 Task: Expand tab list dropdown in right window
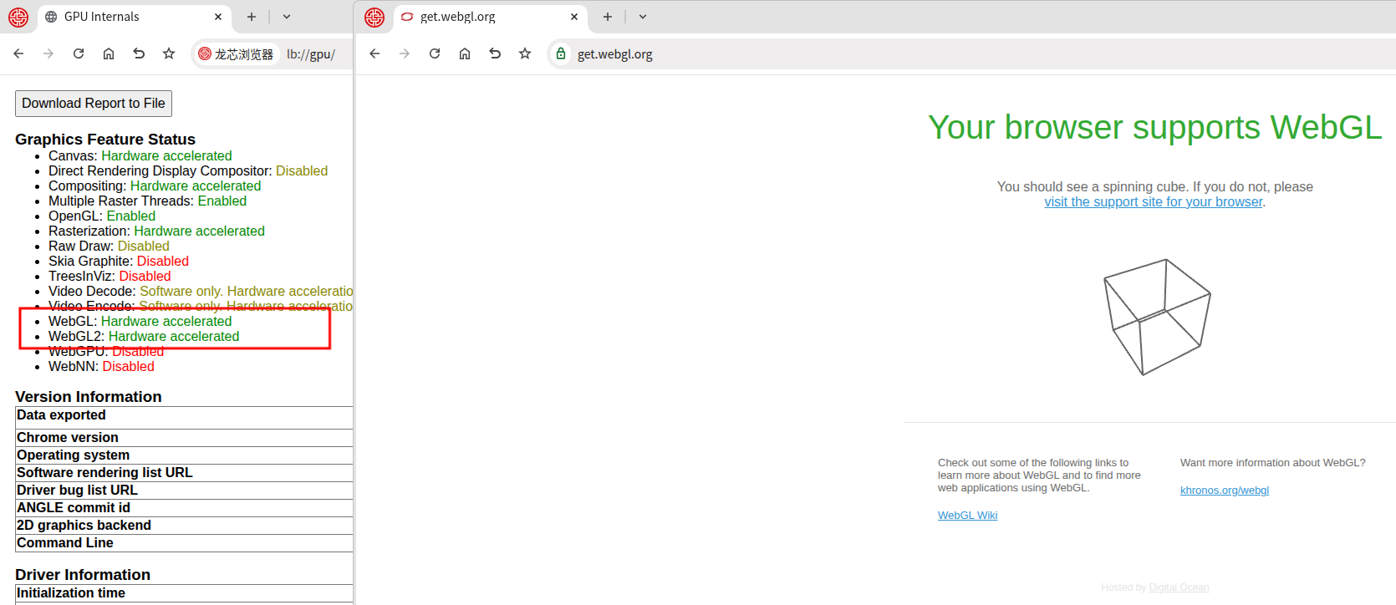[x=643, y=17]
